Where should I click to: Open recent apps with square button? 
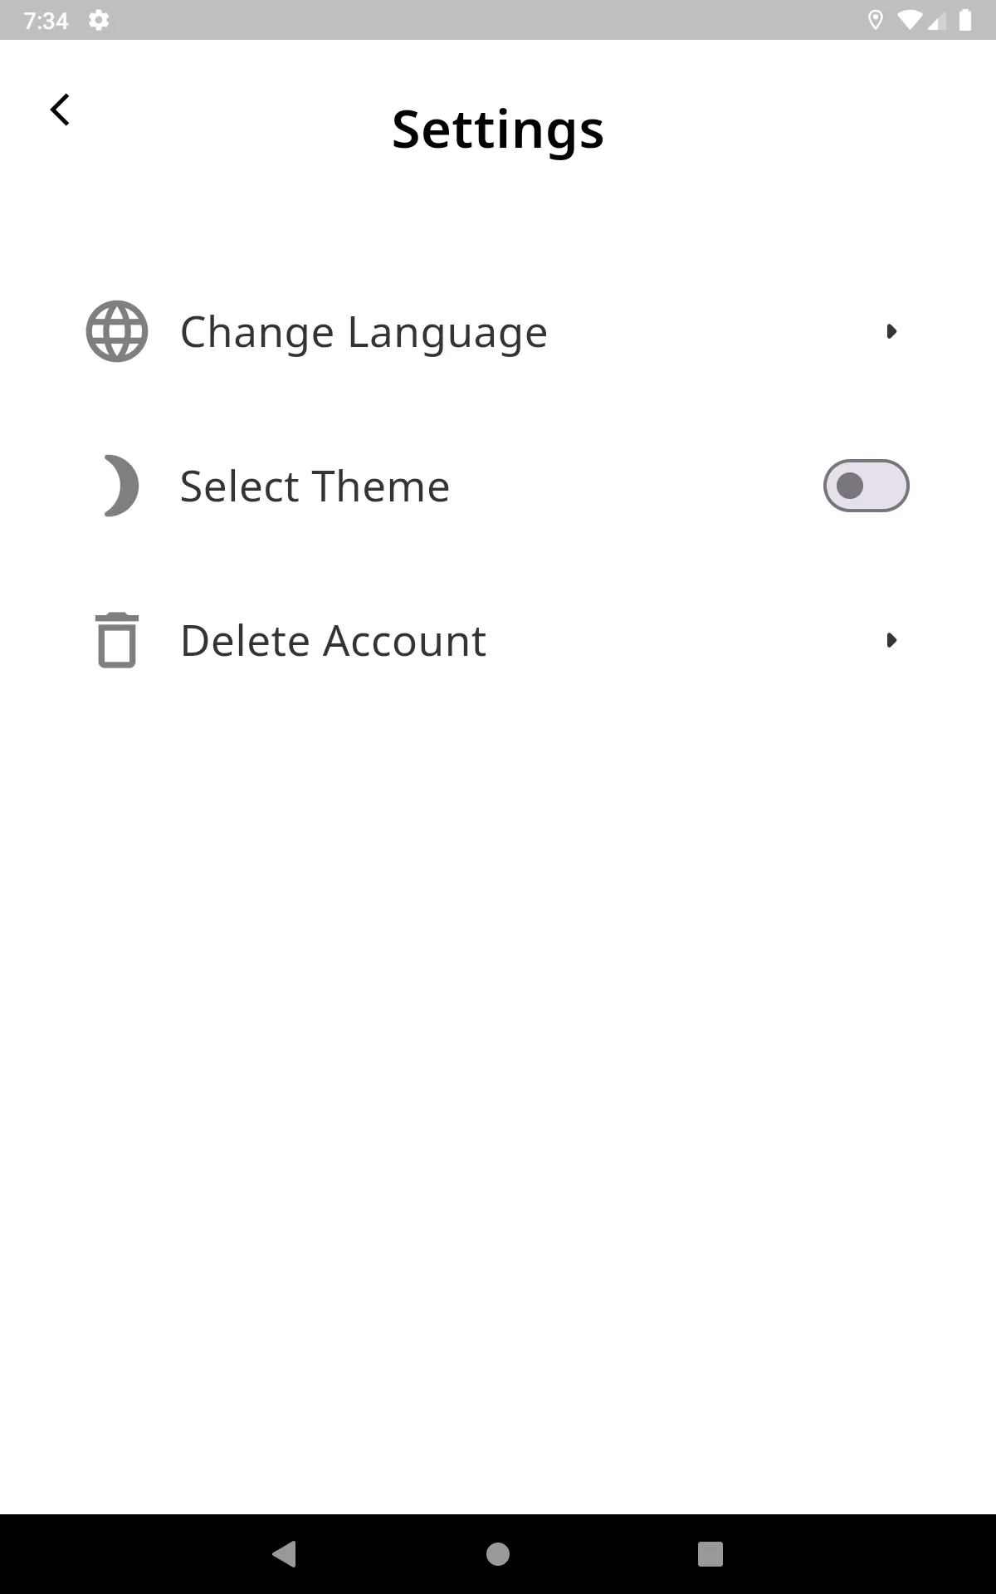[710, 1553]
